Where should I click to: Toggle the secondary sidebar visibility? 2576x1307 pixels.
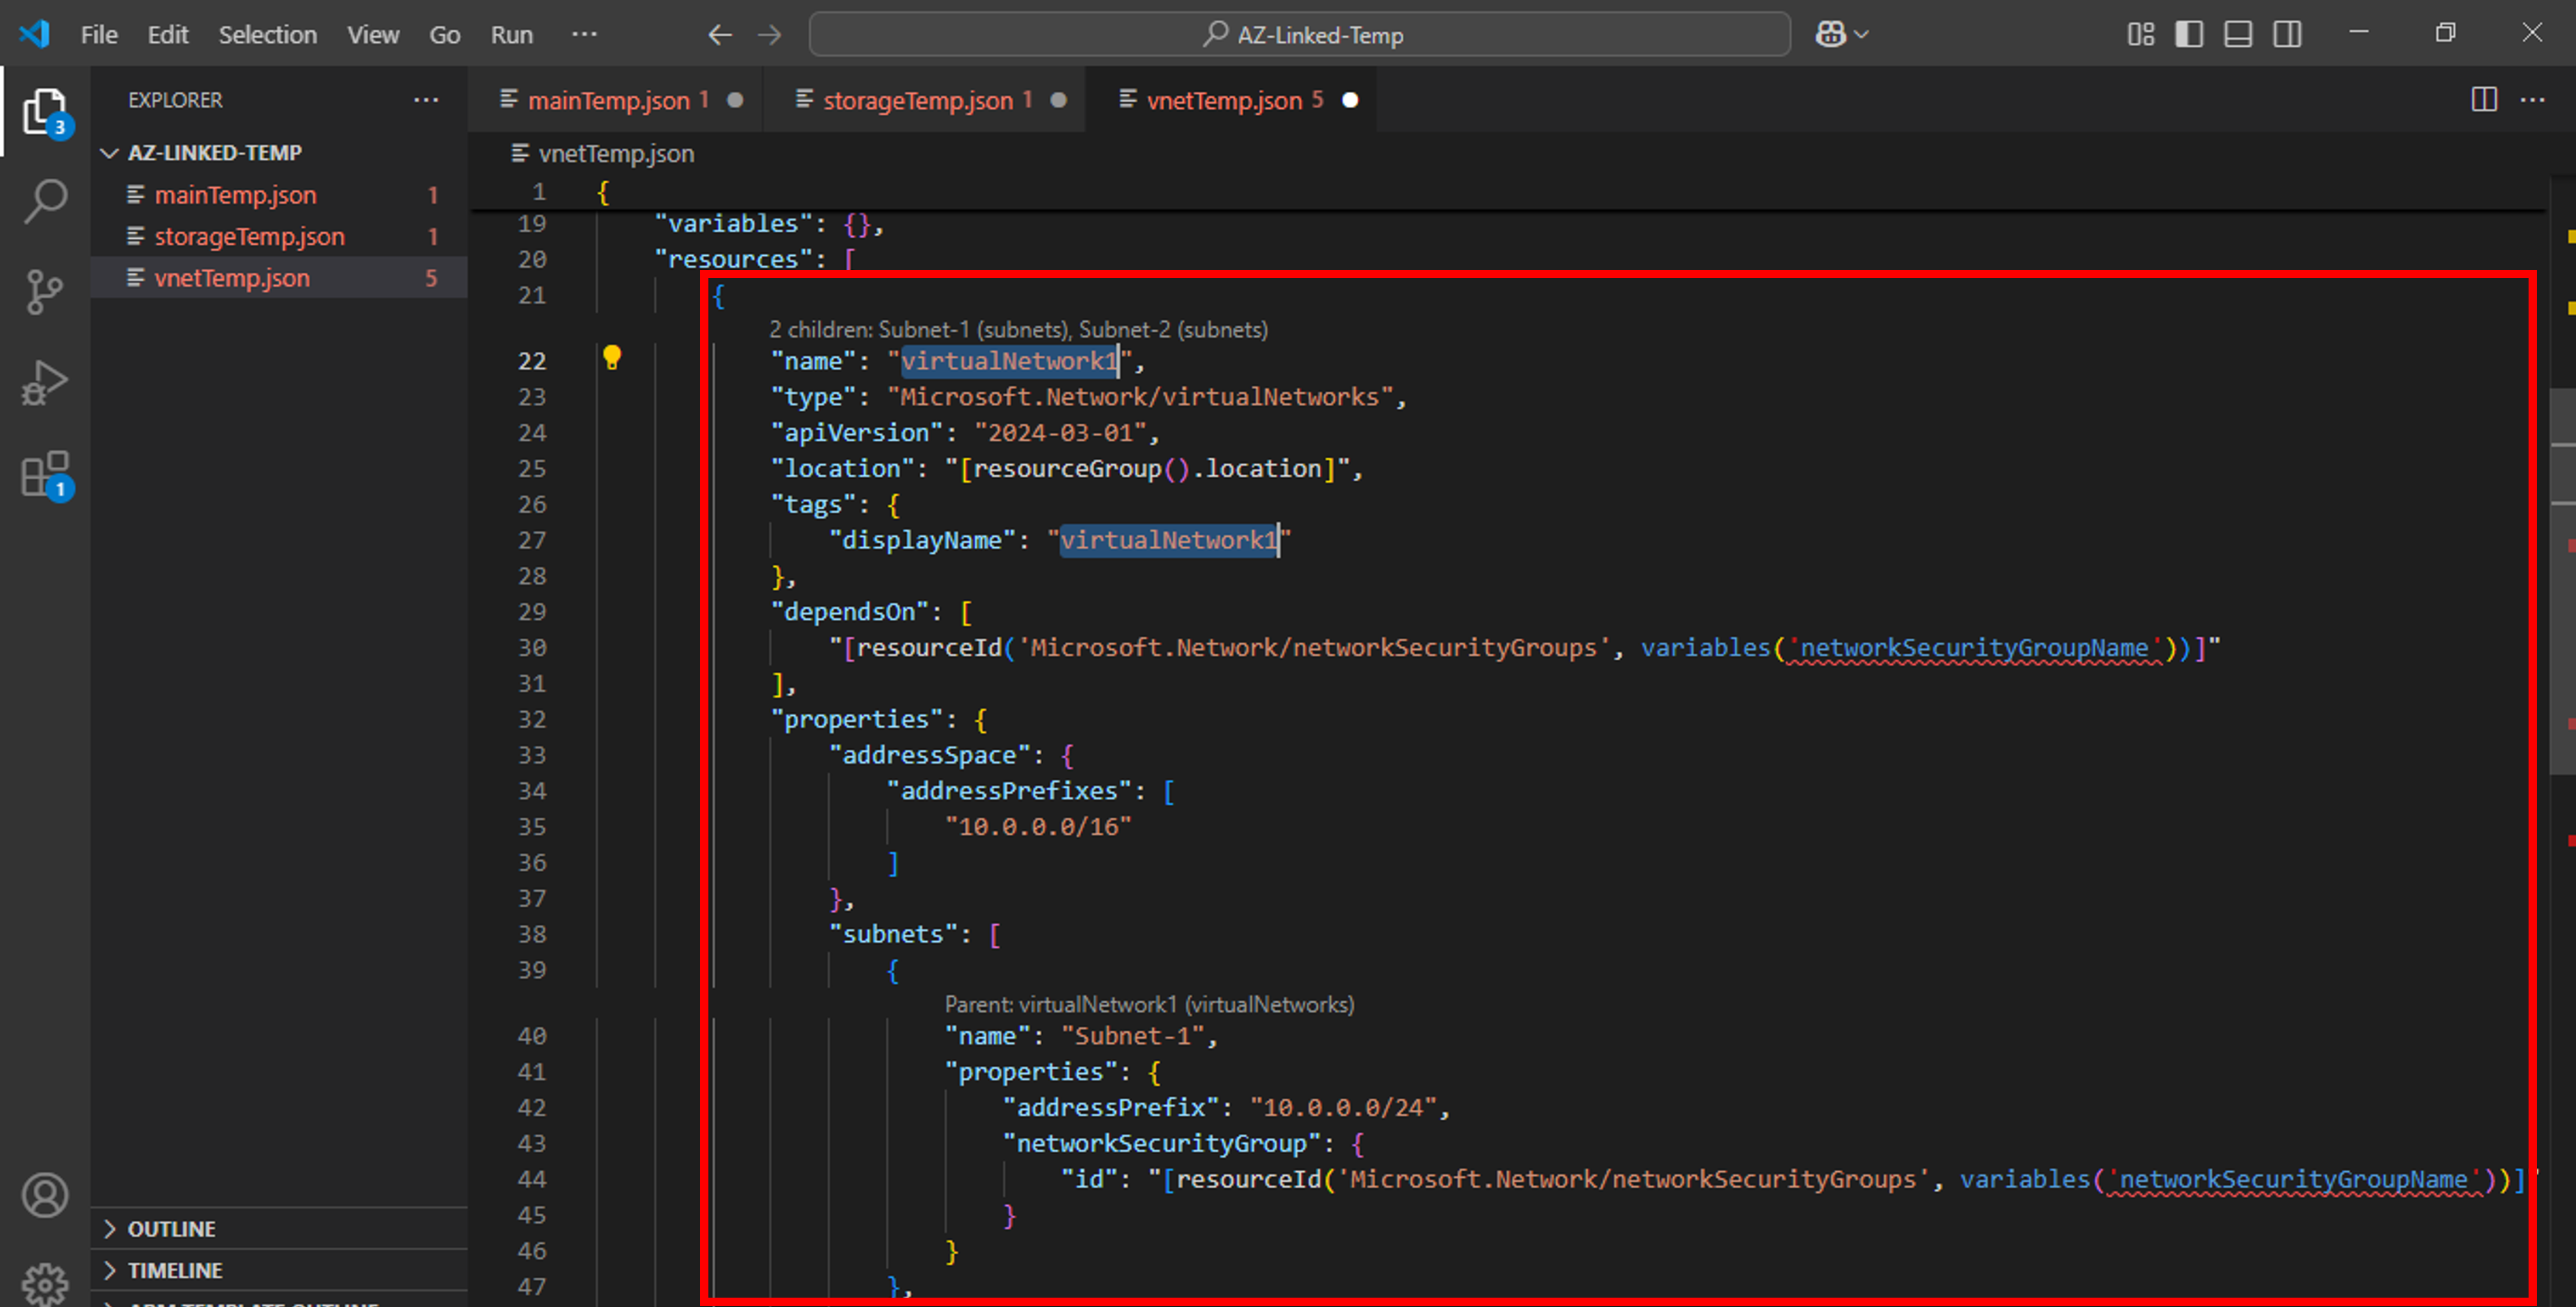(x=2287, y=33)
